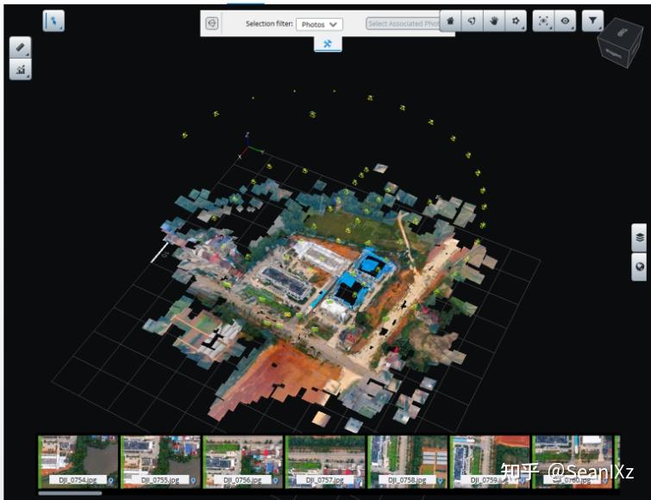Select the DJI_0757.jpg thumbnail
Viewport: 651px width, 500px height.
pyautogui.click(x=325, y=461)
